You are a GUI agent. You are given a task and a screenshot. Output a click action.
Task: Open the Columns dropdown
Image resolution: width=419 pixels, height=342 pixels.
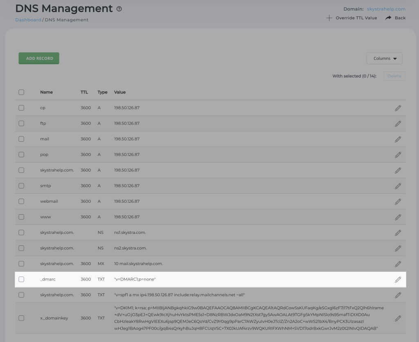pyautogui.click(x=384, y=59)
